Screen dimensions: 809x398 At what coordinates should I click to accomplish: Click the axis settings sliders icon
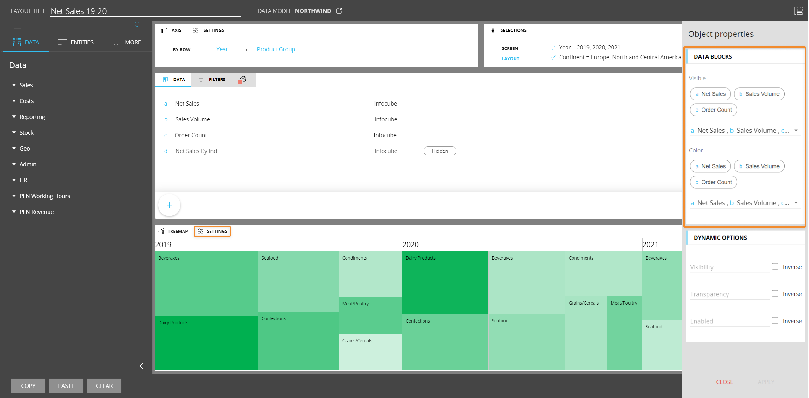[196, 30]
